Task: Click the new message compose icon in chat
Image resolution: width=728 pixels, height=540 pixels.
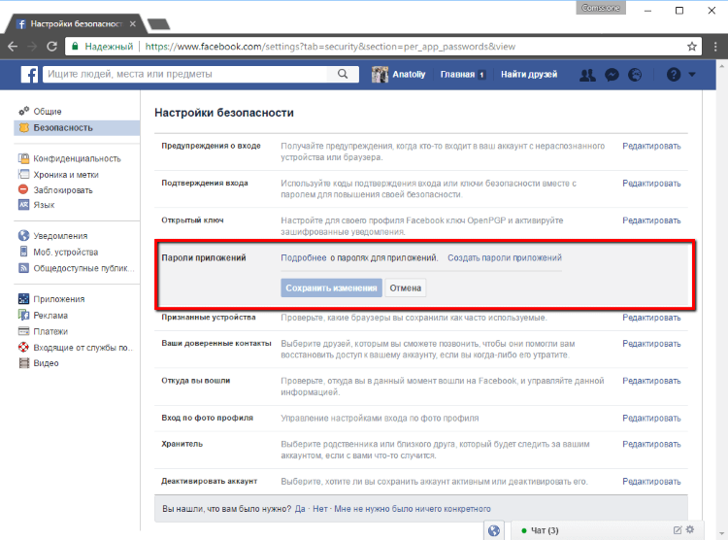Action: tap(678, 529)
